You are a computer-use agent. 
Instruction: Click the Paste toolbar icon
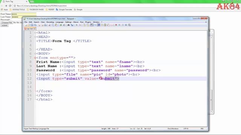pyautogui.click(x=56, y=25)
